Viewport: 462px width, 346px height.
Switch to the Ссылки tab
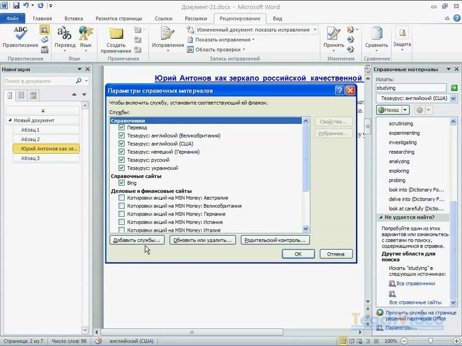[x=164, y=18]
